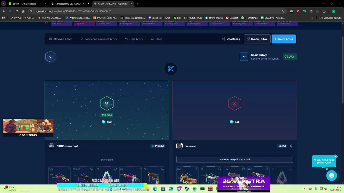344x193 pixels.
Task: Click winner total 257.50zł value
Action: (x=107, y=115)
